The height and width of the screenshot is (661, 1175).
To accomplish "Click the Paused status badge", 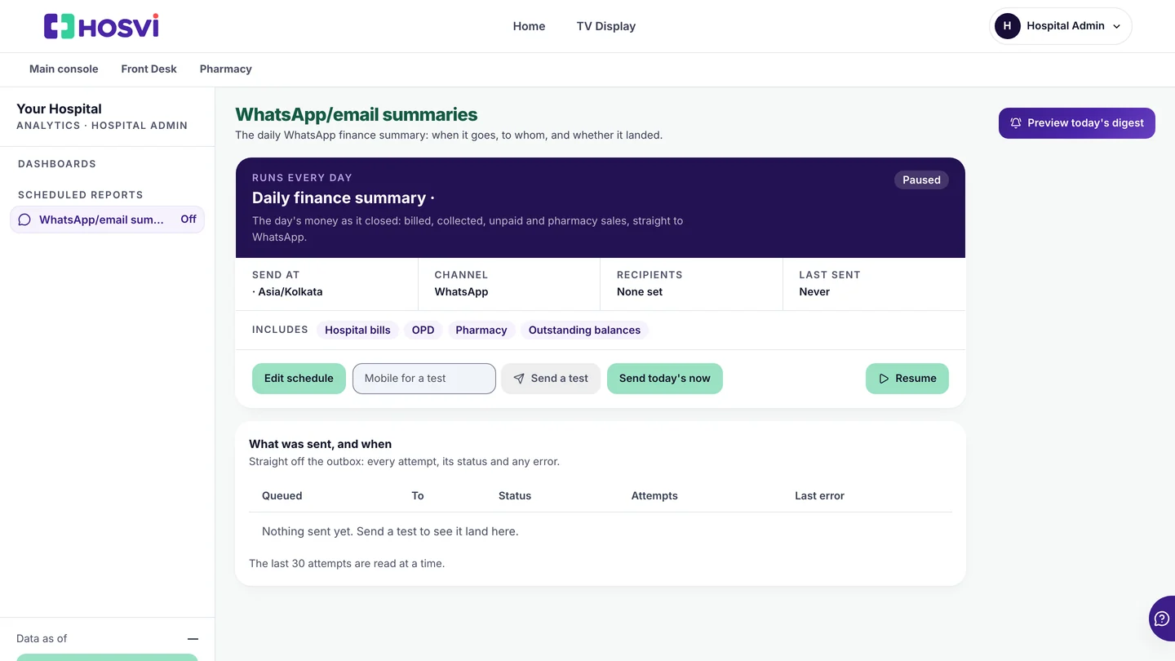I will pos(921,180).
